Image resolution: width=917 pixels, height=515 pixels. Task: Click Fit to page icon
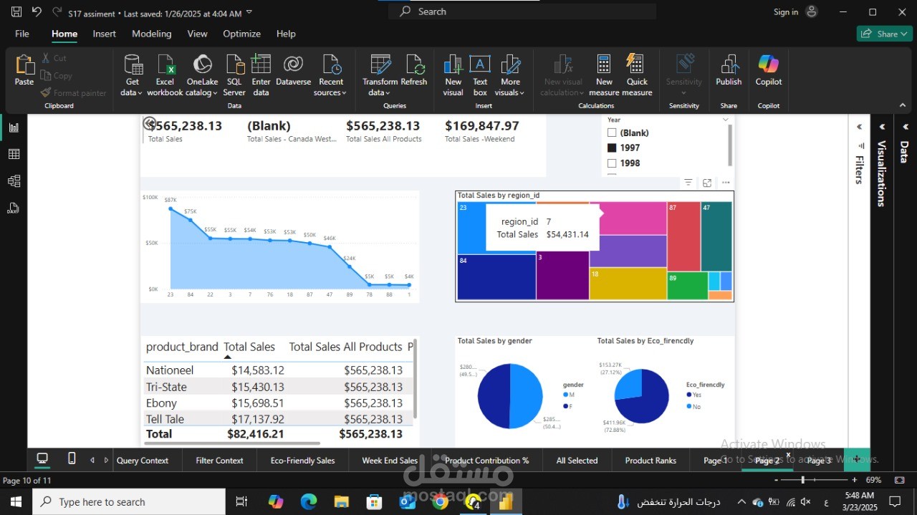pos(899,480)
